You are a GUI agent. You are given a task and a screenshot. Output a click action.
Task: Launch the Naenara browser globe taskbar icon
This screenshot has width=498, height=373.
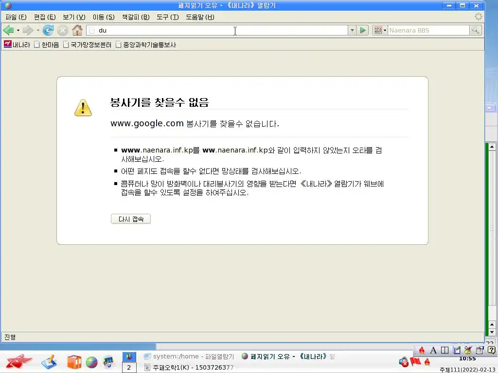pos(91,362)
